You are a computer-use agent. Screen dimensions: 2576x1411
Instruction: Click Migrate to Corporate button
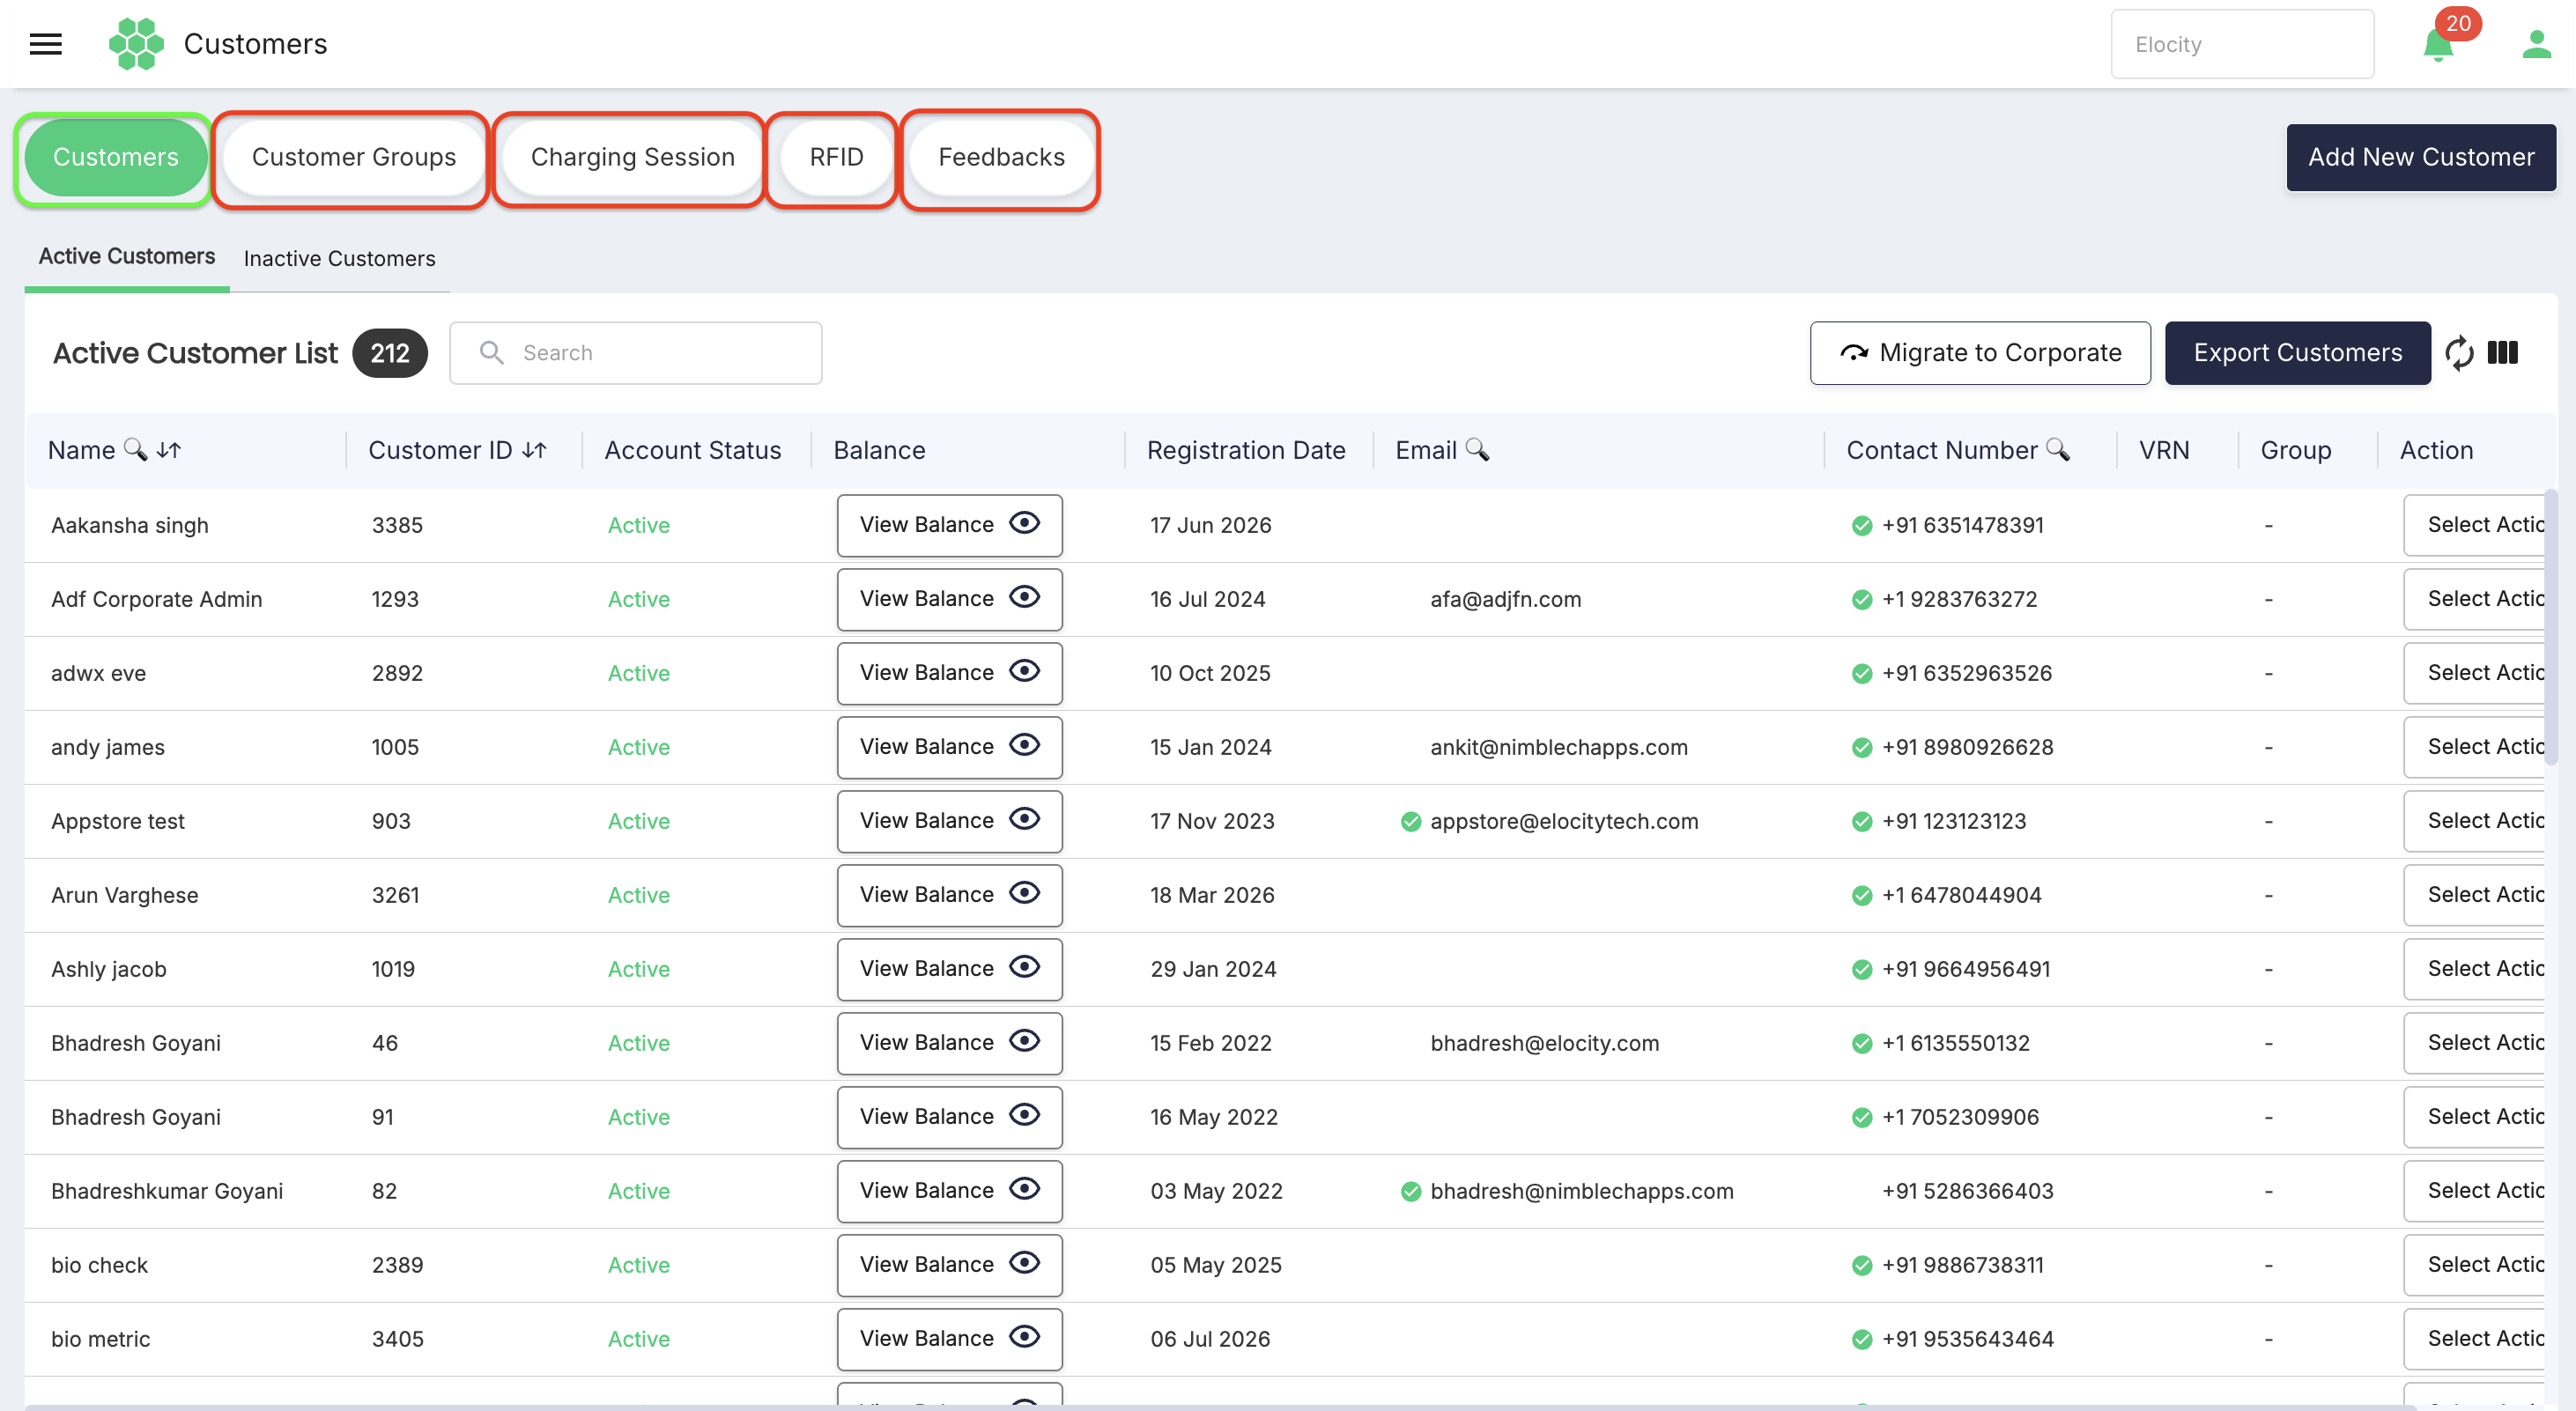tap(1980, 353)
